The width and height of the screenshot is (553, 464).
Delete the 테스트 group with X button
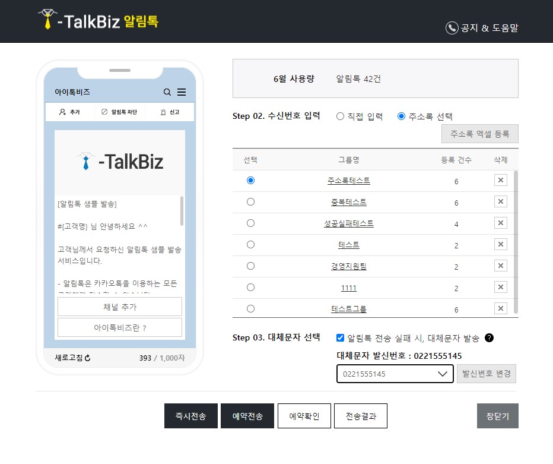tap(500, 244)
